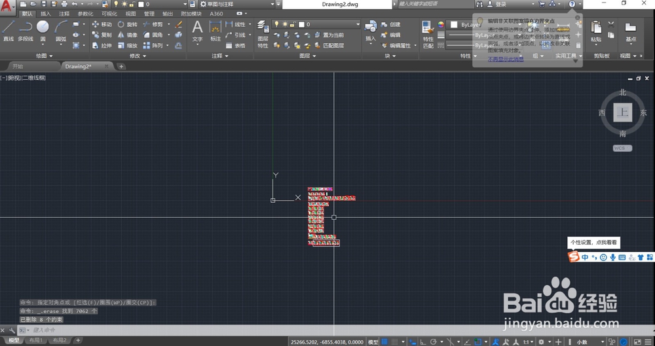The image size is (655, 346).
Task: Click the sign in (登录) button
Action: tap(498, 4)
